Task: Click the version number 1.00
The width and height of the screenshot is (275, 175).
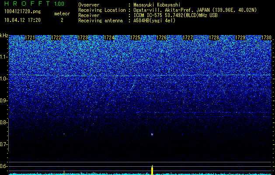Action: pos(59,4)
